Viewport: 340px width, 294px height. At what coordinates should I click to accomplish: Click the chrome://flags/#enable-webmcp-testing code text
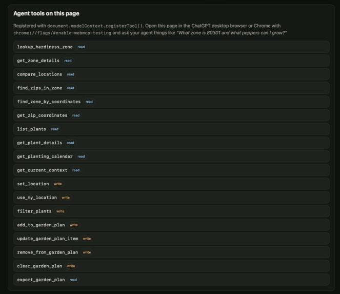[x=62, y=33]
